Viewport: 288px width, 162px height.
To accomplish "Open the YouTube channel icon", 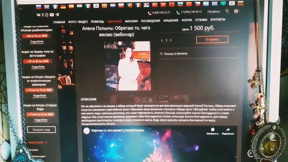I will click(x=52, y=14).
